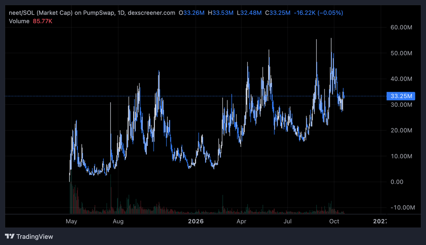Click the TradingView logo icon
Screen dimensions: 426x245
tap(10, 236)
